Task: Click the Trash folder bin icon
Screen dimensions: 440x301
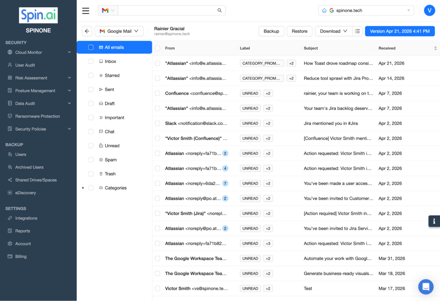Action: tap(101, 174)
